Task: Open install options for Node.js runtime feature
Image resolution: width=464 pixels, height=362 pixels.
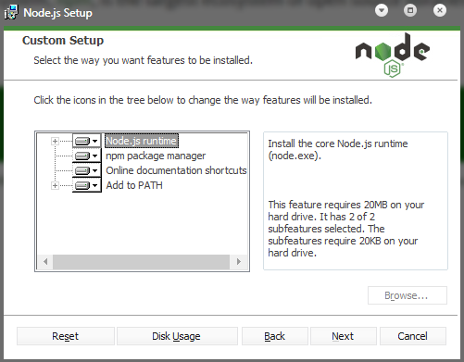Action: tap(87, 141)
